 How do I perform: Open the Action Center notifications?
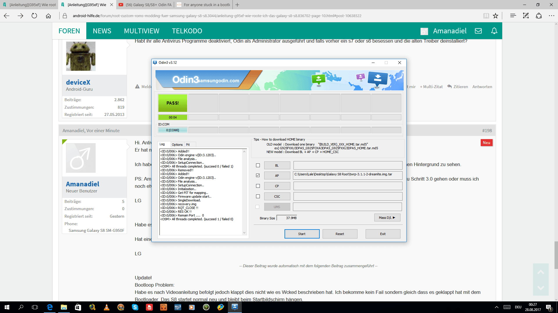549,307
